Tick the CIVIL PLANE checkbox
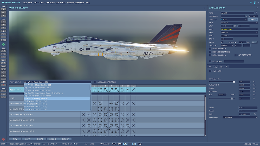 click(x=210, y=71)
